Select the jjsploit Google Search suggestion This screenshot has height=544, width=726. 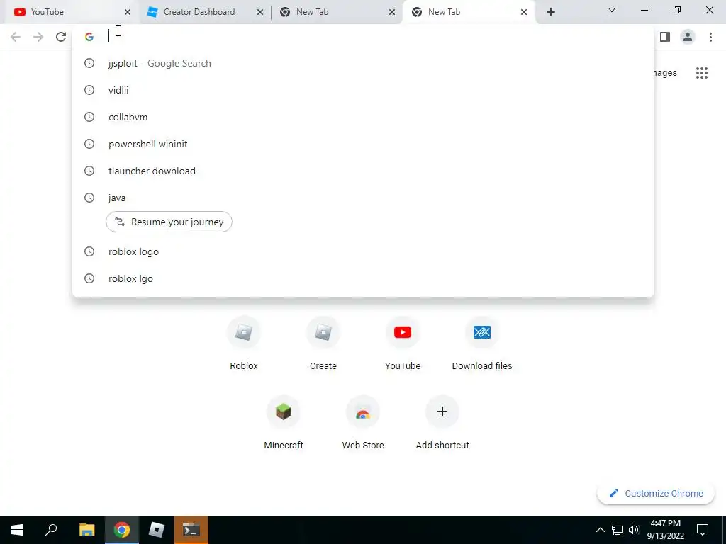363,63
